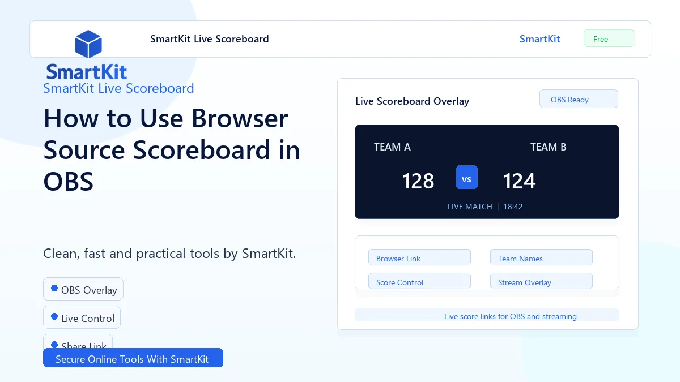Select the Browser Link chip
This screenshot has width=680, height=382.
[x=419, y=258]
